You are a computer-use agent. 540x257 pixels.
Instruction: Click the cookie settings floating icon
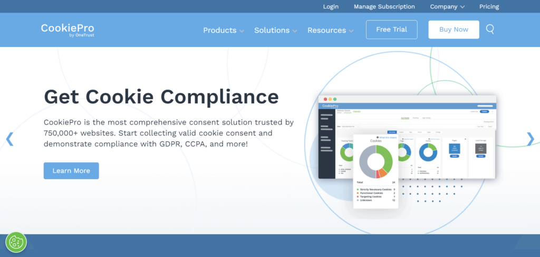tap(15, 242)
